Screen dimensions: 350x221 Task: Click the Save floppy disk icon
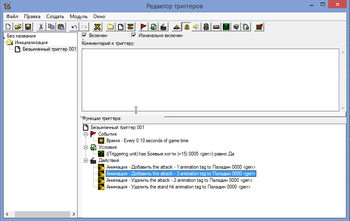click(28, 27)
